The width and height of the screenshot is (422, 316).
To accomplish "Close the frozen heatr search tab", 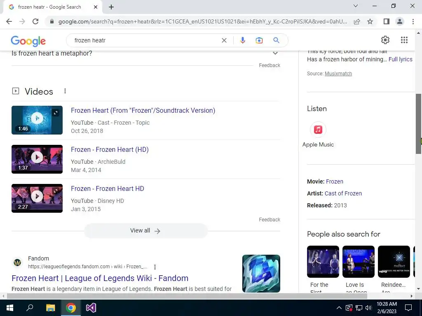I will [x=96, y=7].
